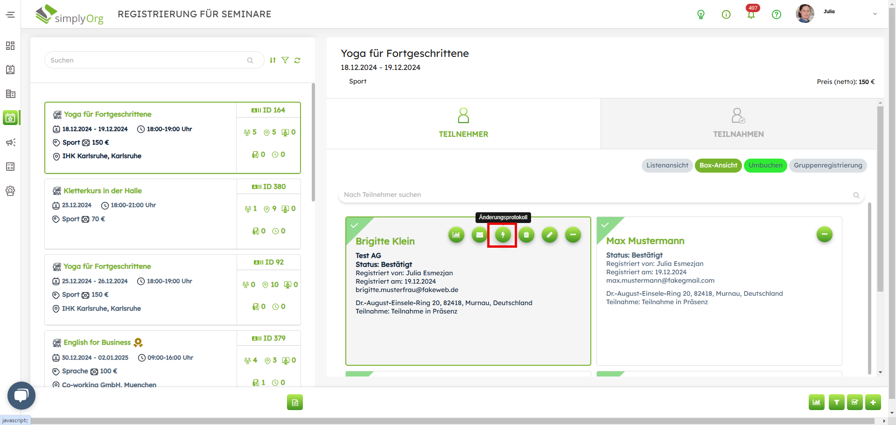This screenshot has width=896, height=425.
Task: Open Änderungsprotokoll for Brigitte Klein
Action: 503,235
